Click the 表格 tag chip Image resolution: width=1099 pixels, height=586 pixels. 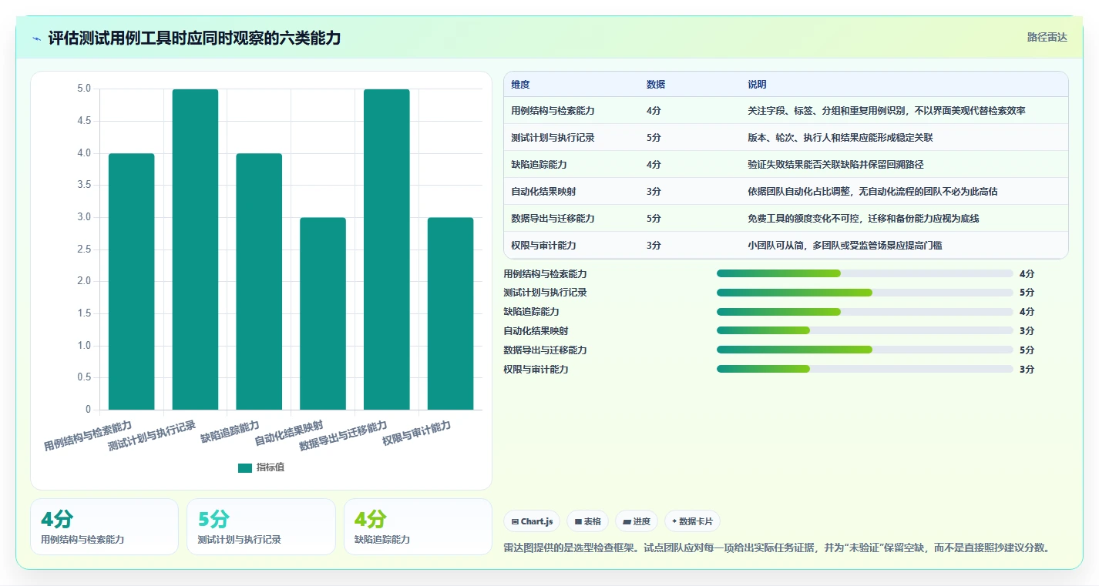tap(587, 521)
